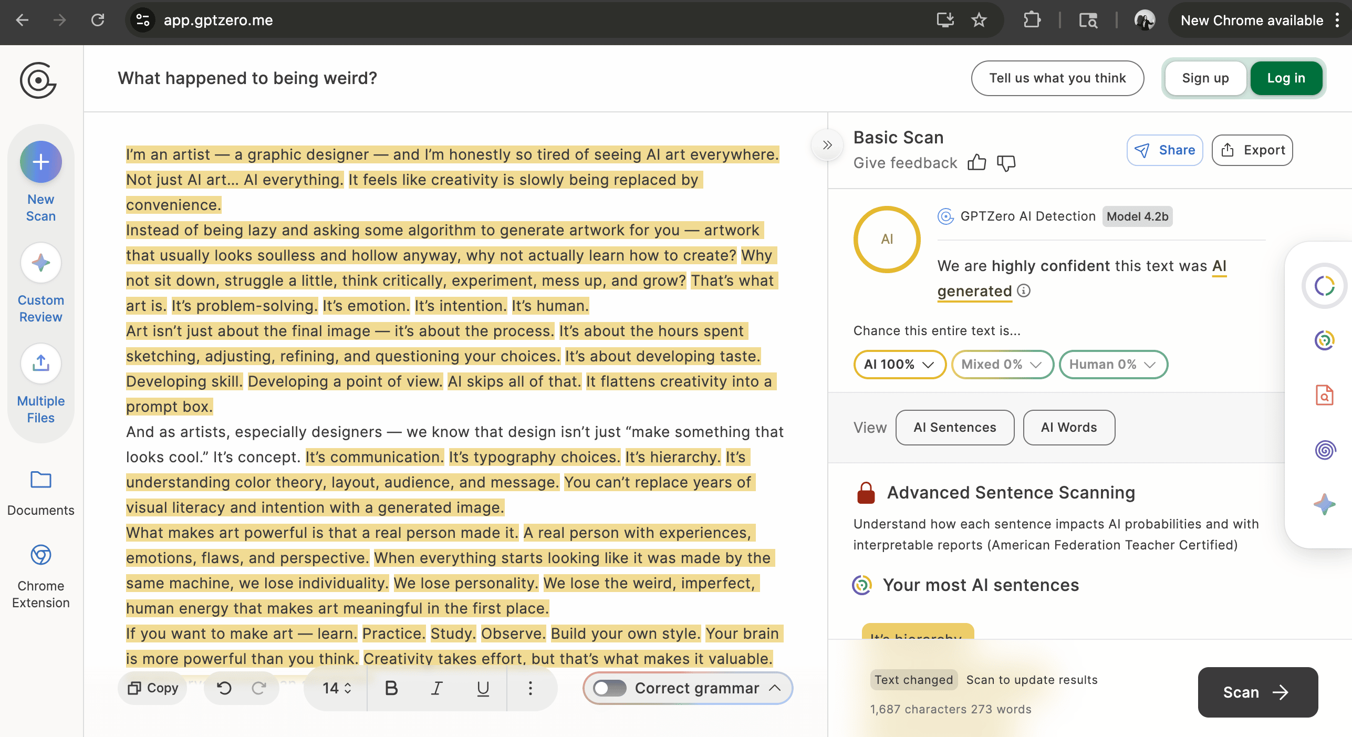The image size is (1352, 737).
Task: Give thumbs down feedback
Action: [1006, 163]
